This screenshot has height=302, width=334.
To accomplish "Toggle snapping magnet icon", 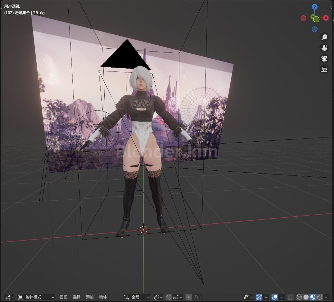I will (x=169, y=297).
